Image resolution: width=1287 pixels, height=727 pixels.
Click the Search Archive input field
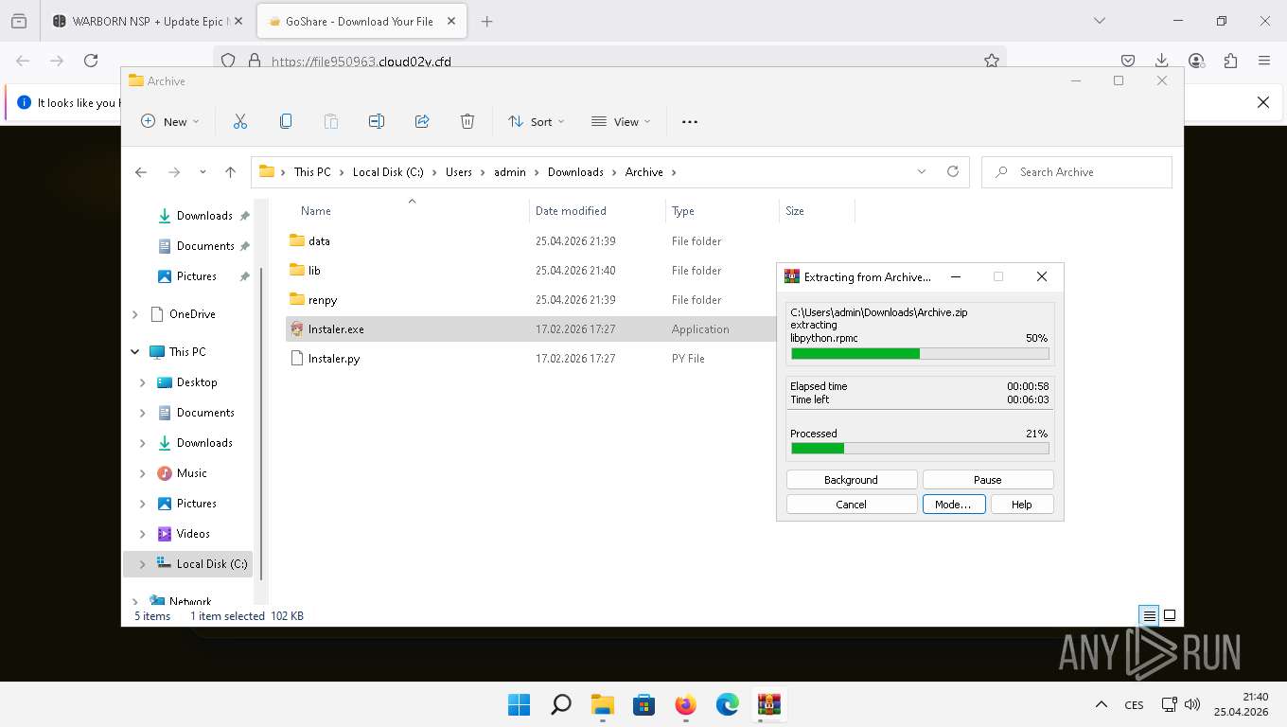tap(1077, 172)
